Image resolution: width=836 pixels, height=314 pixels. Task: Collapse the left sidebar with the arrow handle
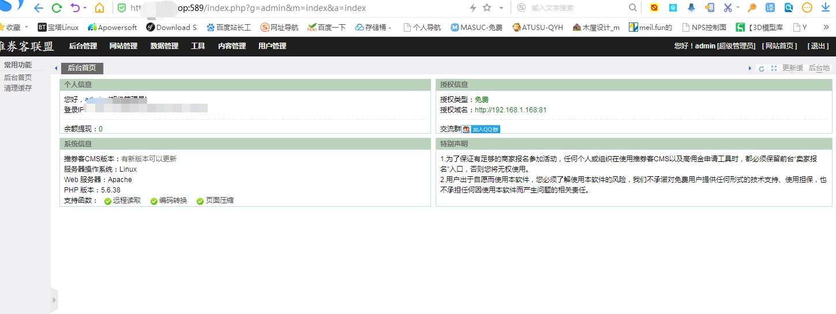tap(55, 300)
